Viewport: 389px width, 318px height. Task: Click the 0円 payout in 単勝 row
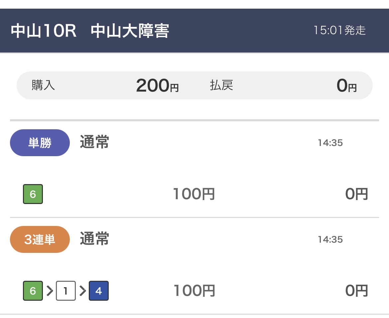pos(356,194)
